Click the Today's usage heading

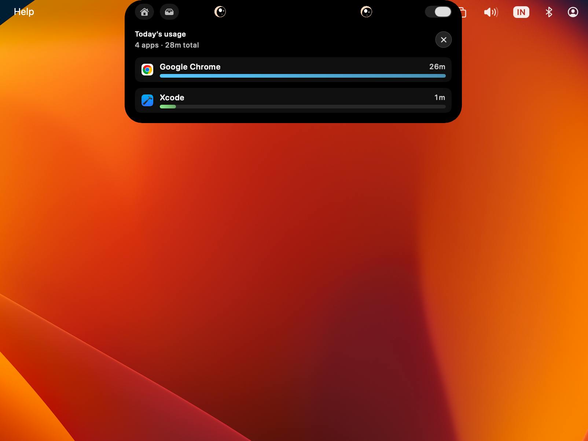coord(160,34)
